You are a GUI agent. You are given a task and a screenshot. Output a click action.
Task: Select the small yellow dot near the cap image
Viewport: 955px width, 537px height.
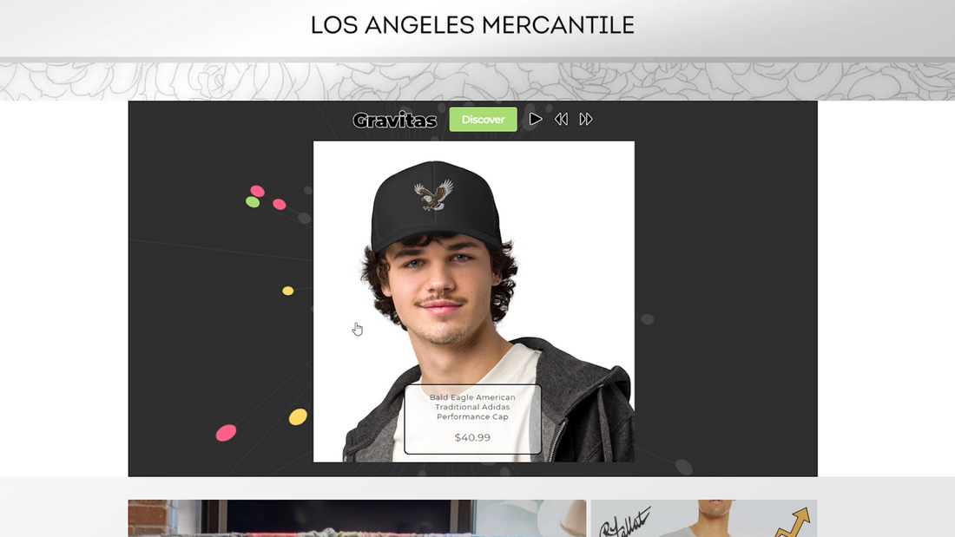click(x=288, y=291)
